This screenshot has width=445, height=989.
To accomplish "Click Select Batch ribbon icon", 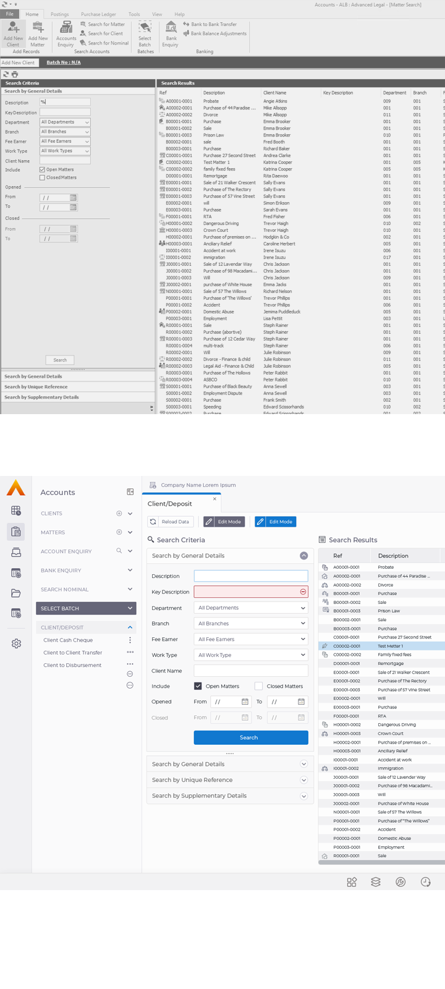I will point(145,34).
